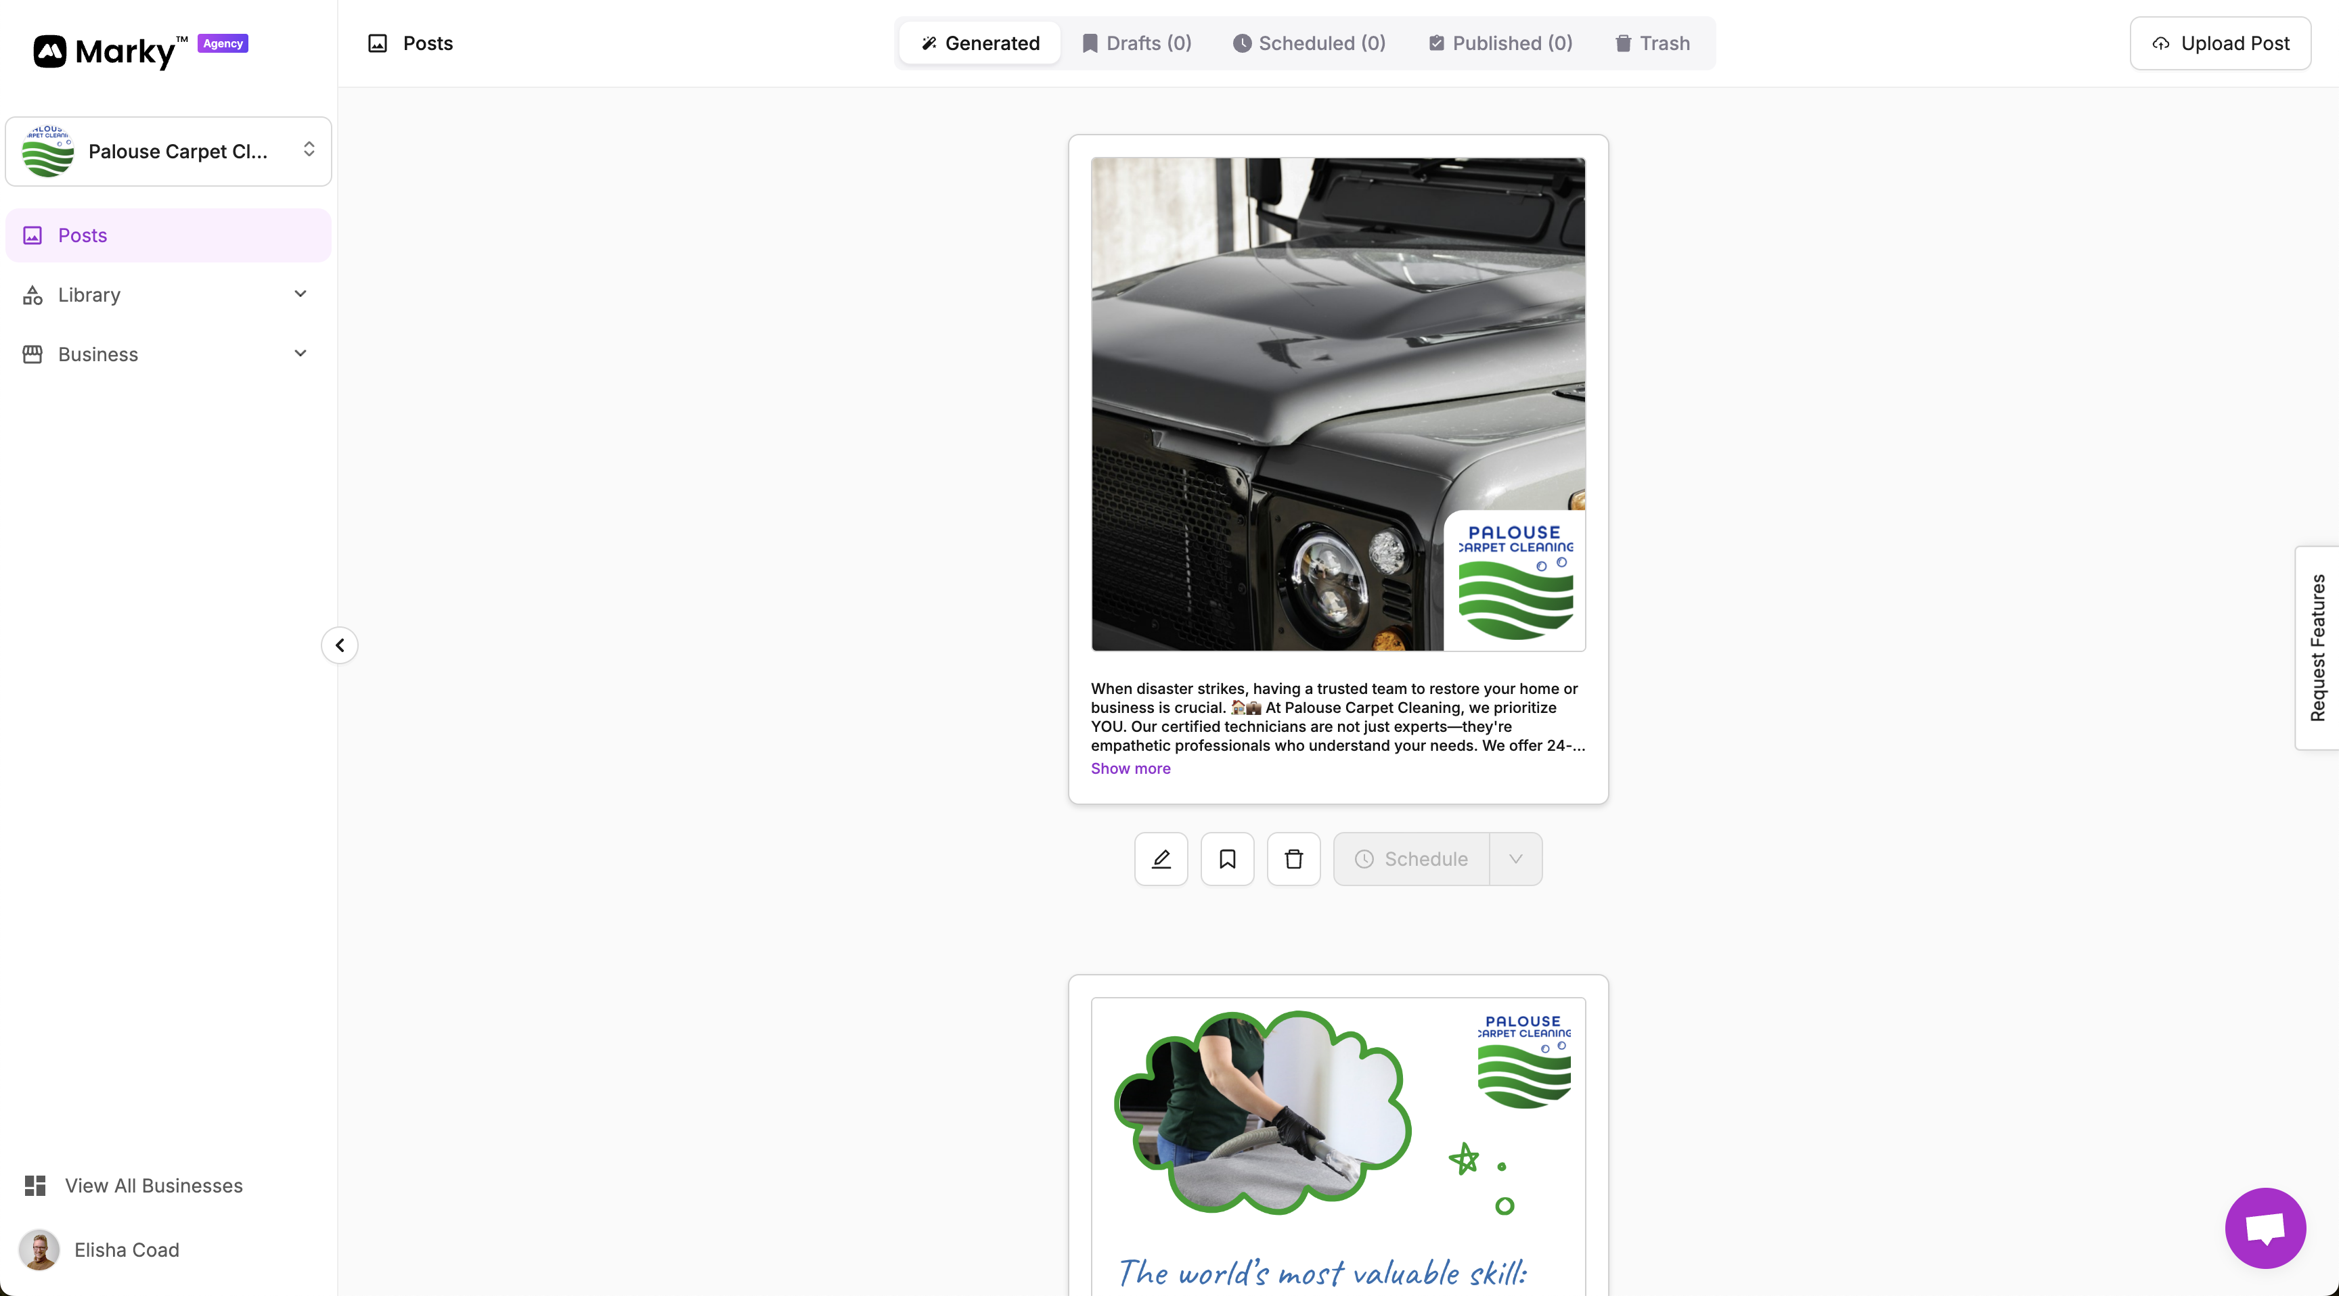Open Palouse Carpet Cleaning business switcher
This screenshot has height=1296, width=2339.
pos(168,152)
